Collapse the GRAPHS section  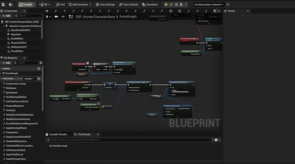(1, 69)
